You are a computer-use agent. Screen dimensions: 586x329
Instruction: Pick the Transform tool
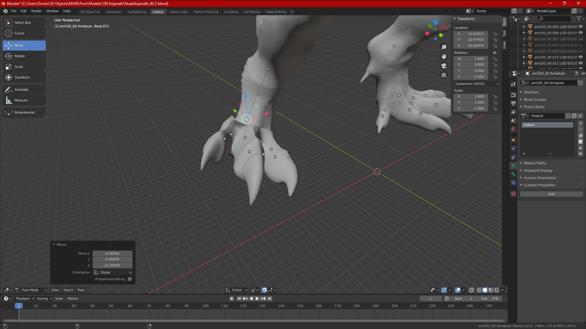coord(24,77)
